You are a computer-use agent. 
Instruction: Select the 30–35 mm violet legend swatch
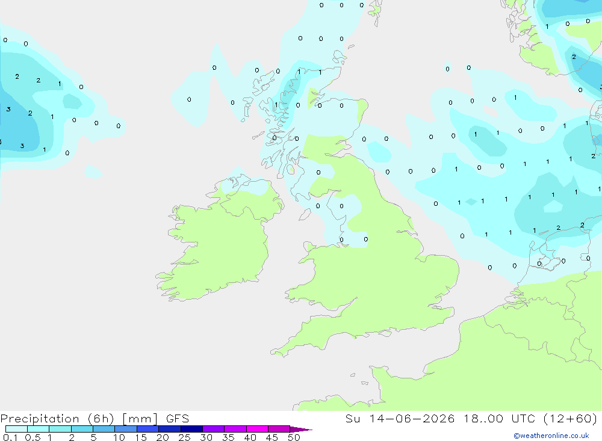[x=214, y=429]
